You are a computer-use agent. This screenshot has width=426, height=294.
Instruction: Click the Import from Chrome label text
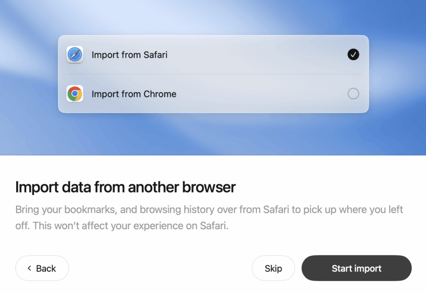pos(134,94)
